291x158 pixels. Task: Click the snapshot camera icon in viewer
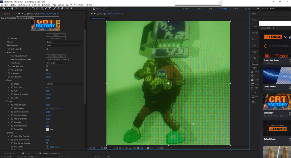[148, 148]
